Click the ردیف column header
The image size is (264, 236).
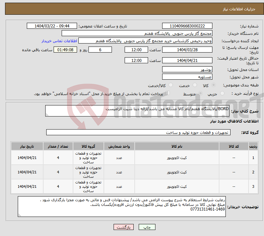tap(253, 146)
